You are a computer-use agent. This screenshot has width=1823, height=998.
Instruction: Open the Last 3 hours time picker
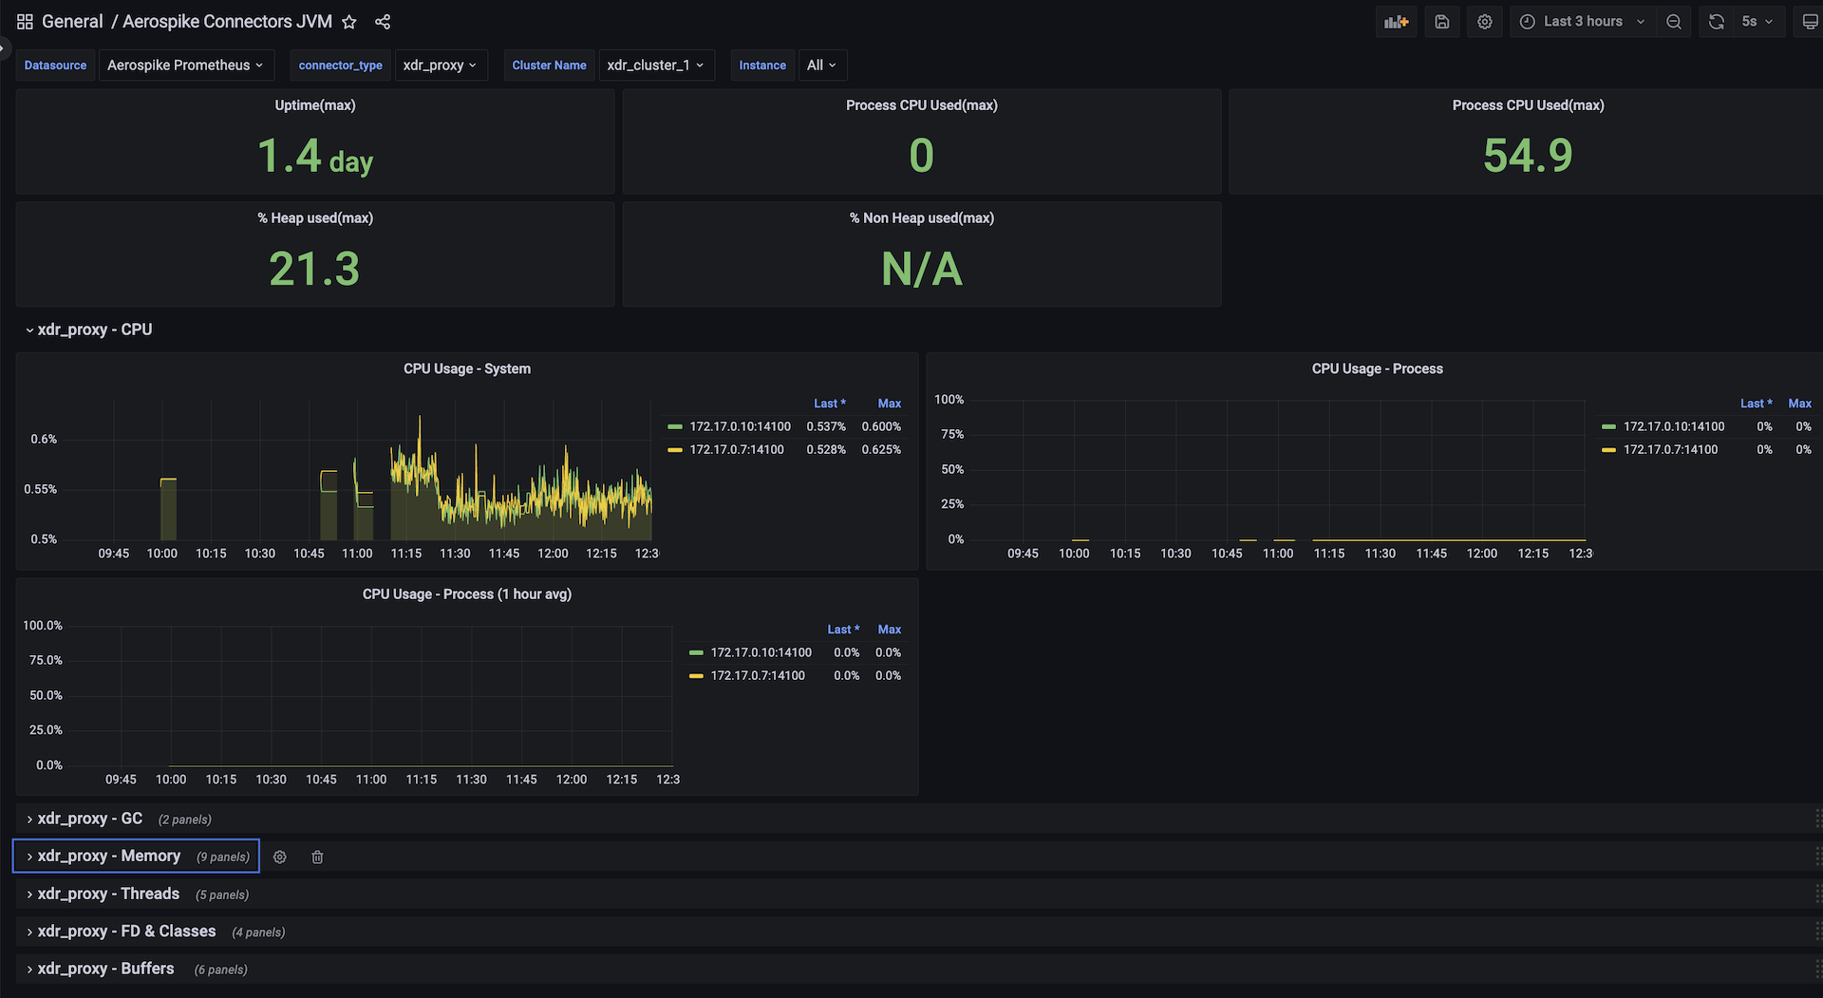[x=1583, y=22]
